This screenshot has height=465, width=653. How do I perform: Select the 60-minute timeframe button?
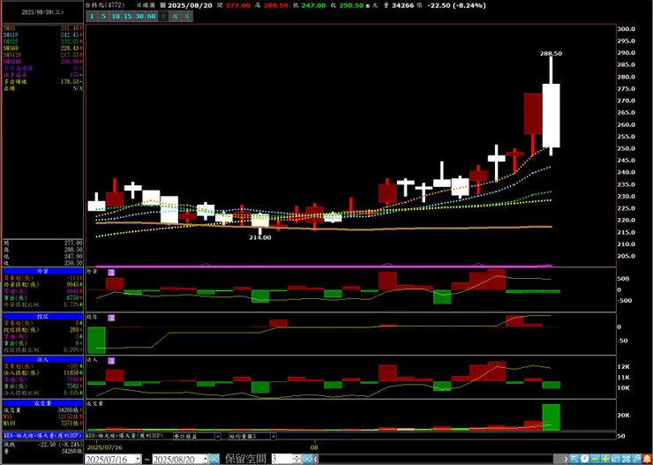(152, 17)
